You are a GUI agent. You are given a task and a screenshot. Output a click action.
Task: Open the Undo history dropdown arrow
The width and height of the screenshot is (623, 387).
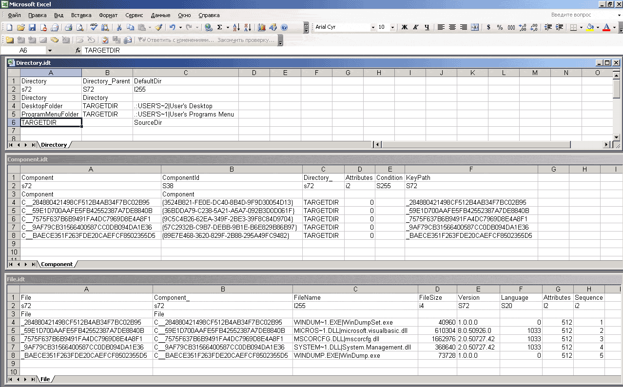pos(180,28)
